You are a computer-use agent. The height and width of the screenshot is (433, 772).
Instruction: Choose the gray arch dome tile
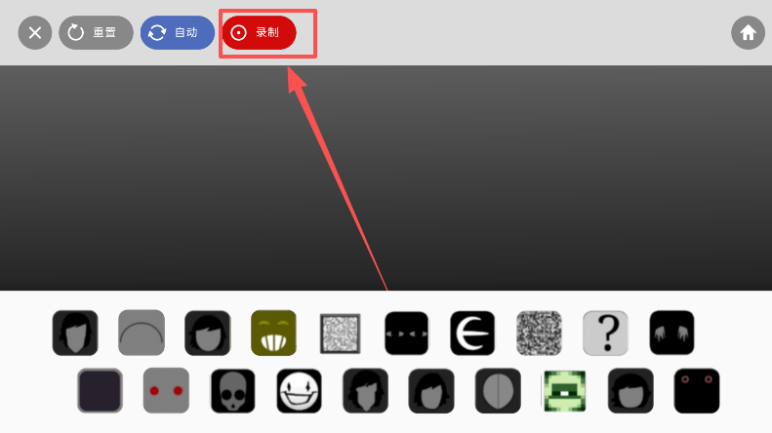[142, 333]
